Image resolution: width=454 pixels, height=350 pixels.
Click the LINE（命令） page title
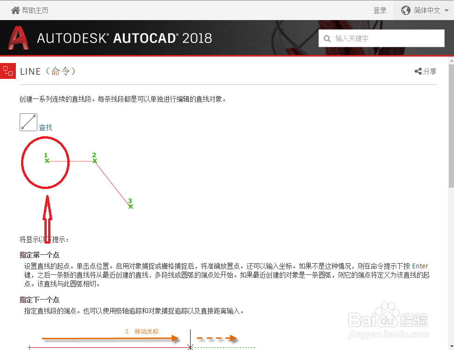[48, 71]
